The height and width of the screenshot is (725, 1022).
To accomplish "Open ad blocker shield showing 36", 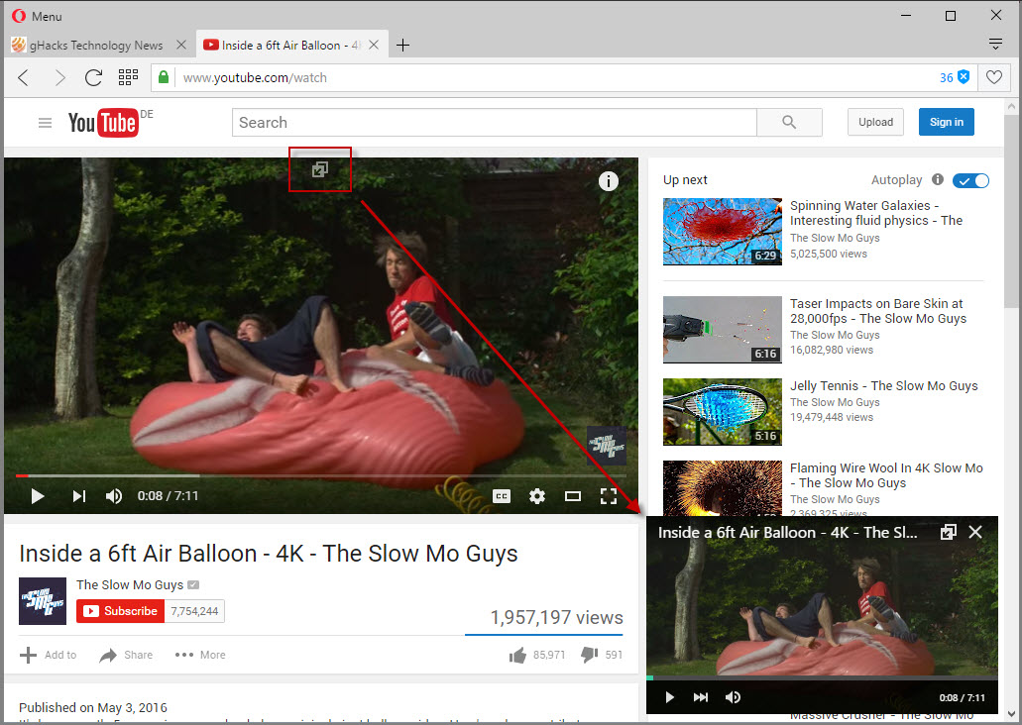I will pyautogui.click(x=955, y=77).
